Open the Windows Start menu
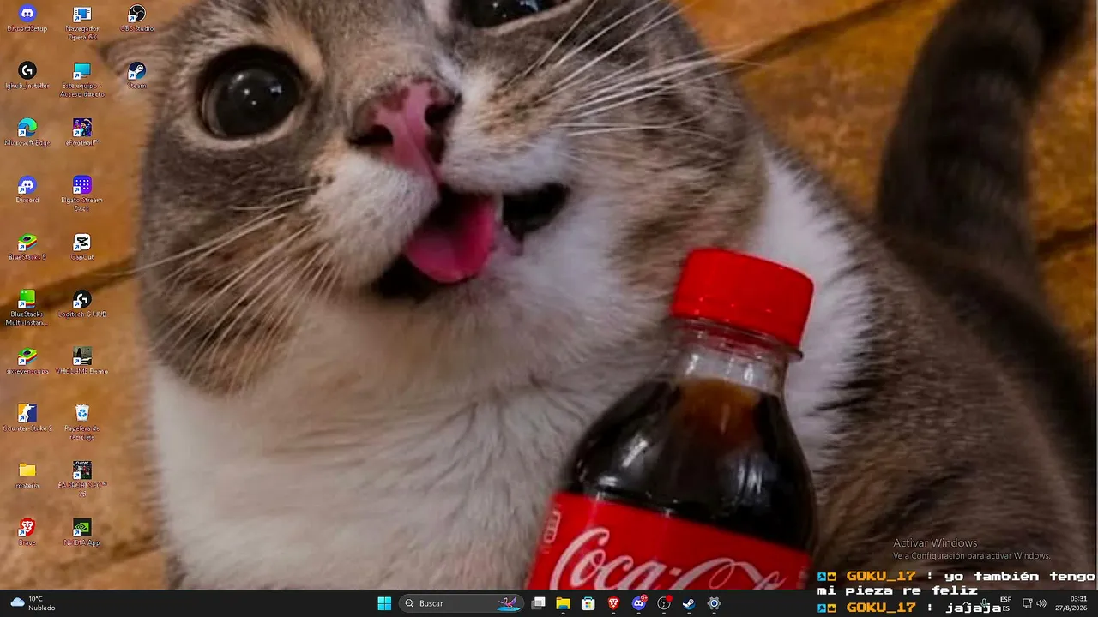The height and width of the screenshot is (617, 1098). 384,603
